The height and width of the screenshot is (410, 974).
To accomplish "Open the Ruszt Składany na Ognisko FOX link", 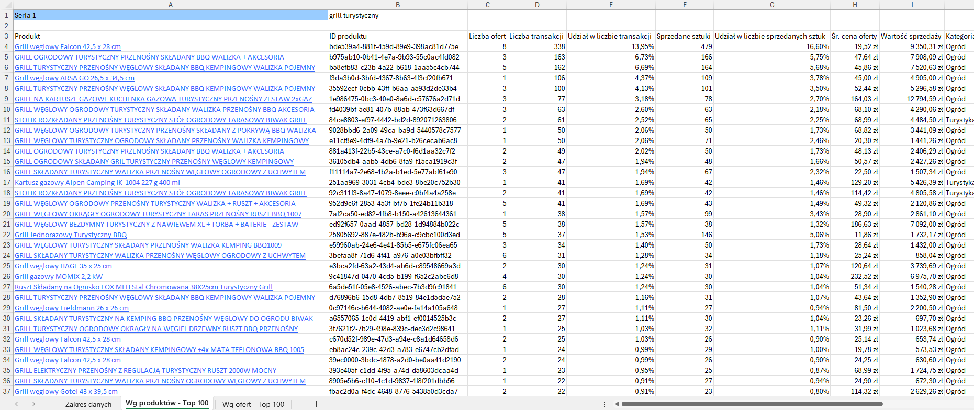I will click(x=143, y=287).
